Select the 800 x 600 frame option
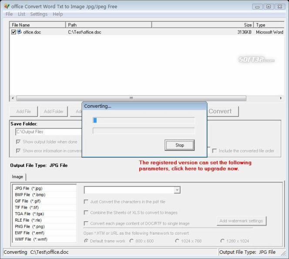This screenshot has width=289, height=259. (x=131, y=241)
